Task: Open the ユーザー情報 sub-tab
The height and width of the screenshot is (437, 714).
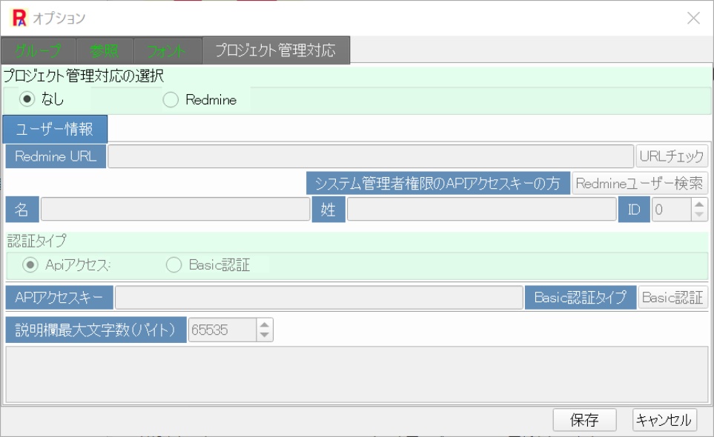Action: click(55, 129)
